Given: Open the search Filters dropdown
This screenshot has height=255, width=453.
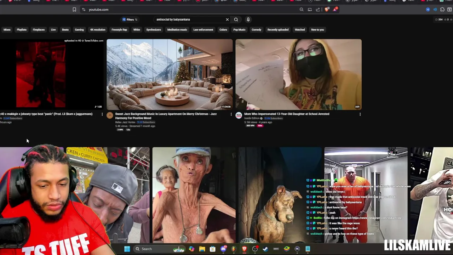Looking at the screenshot, I should click(130, 19).
